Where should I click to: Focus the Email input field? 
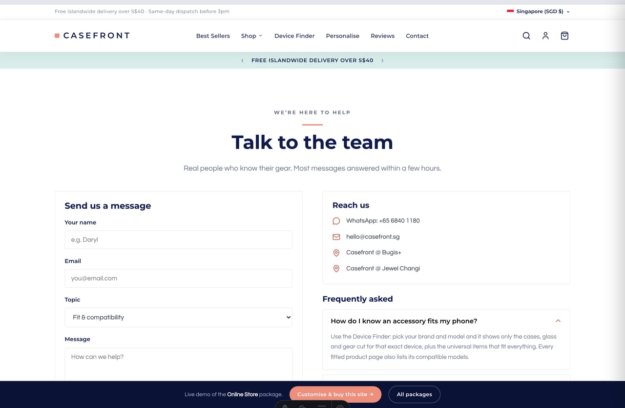179,278
